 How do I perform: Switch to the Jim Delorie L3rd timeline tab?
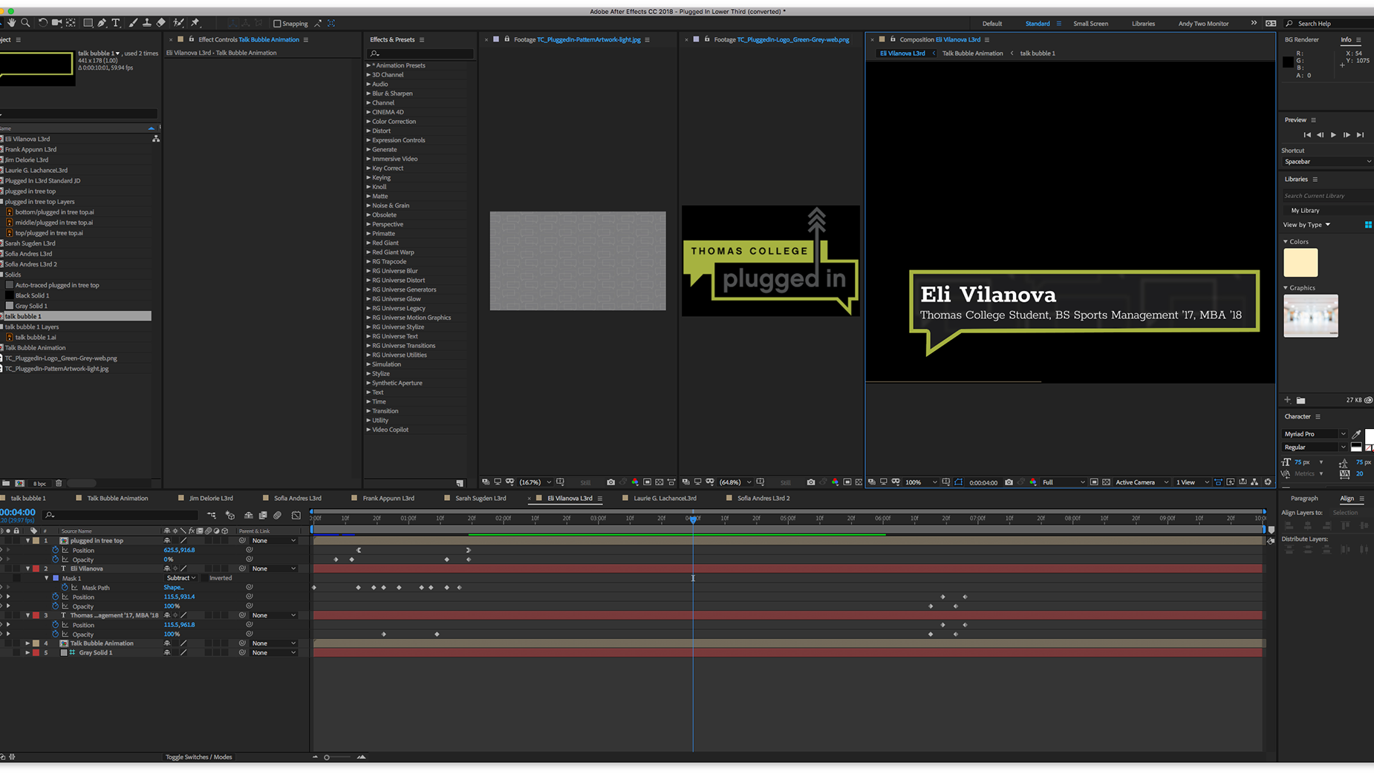[211, 499]
